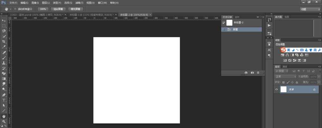Viewport: 322px width, 128px height.
Task: Select the Type tool (T)
Action: click(4, 100)
